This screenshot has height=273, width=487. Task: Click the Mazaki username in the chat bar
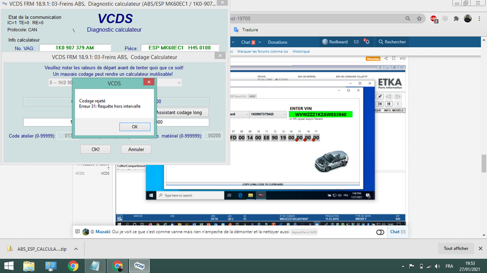point(103,232)
